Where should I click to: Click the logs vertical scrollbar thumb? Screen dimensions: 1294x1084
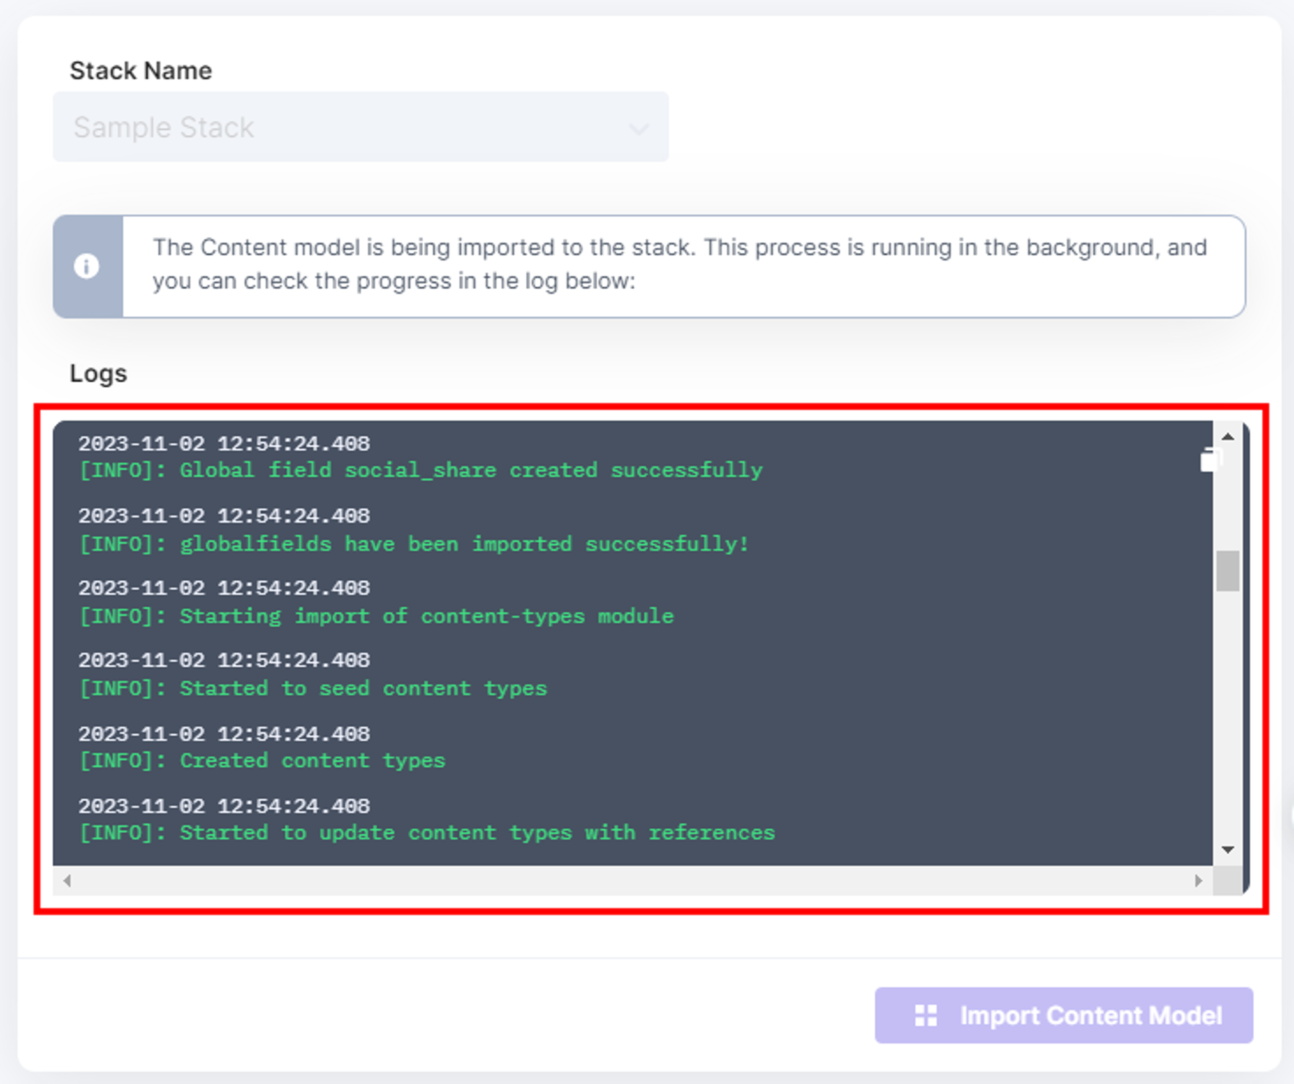(x=1228, y=571)
